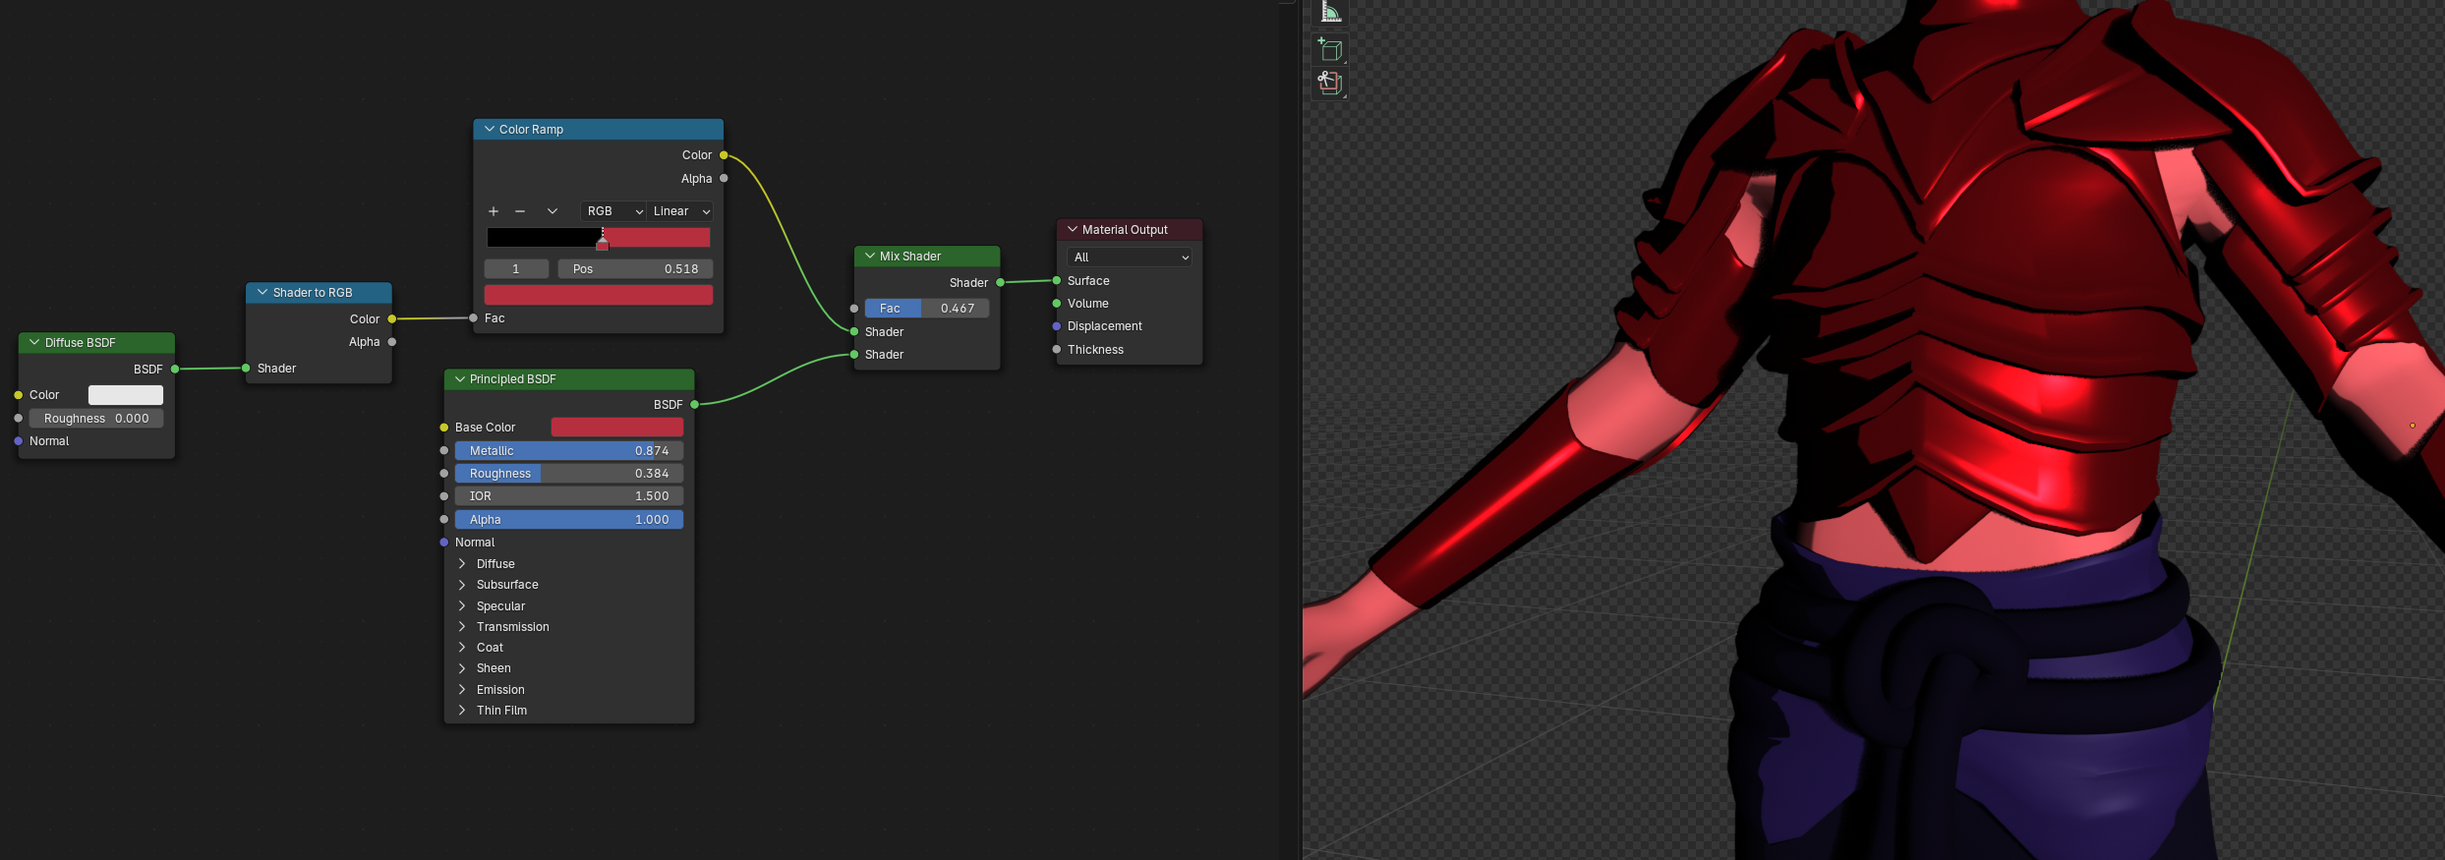Click the Material Output Thickness socket

point(1057,350)
